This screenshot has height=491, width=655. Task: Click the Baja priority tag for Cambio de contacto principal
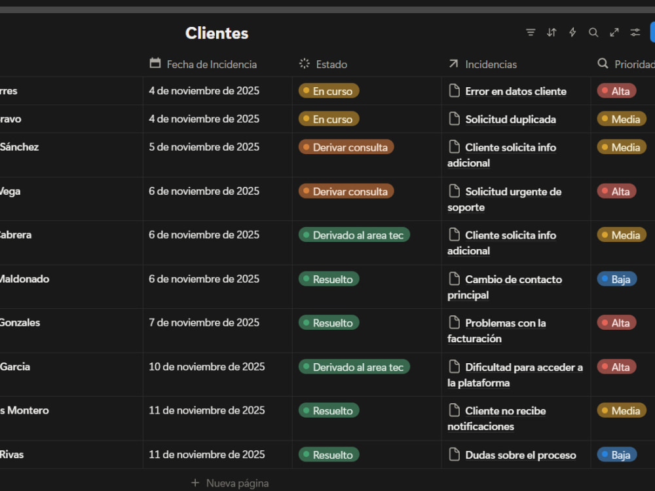617,279
